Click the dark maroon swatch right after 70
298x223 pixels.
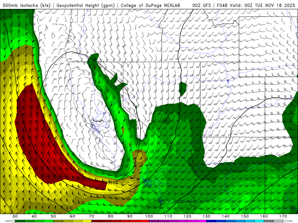(x=96, y=221)
